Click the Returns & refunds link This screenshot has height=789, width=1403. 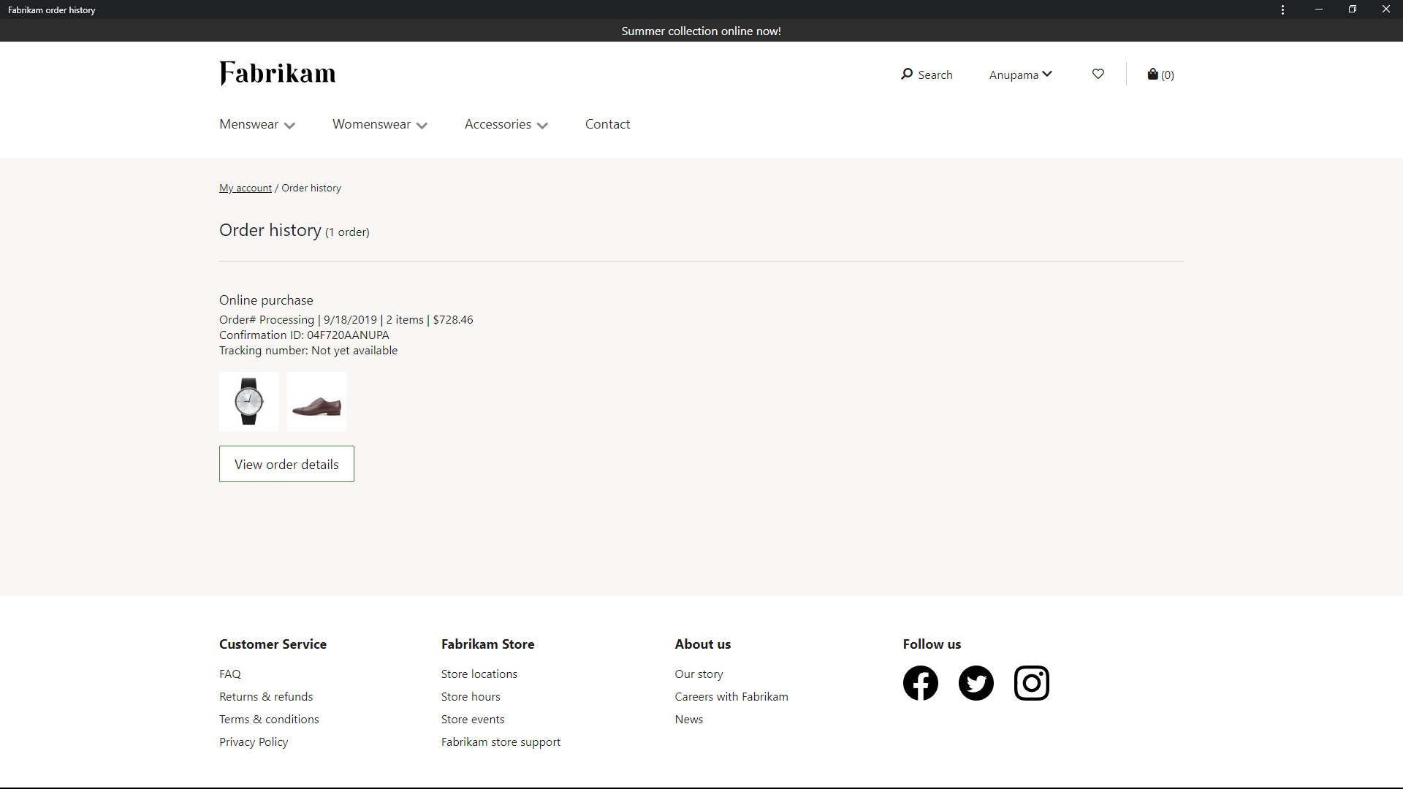[x=266, y=695]
